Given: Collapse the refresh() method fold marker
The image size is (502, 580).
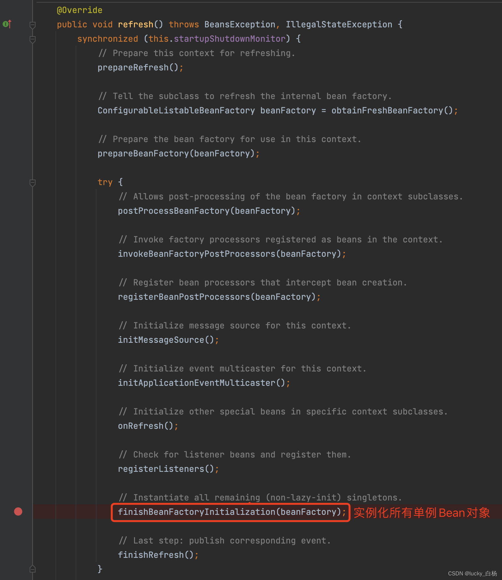Looking at the screenshot, I should click(x=32, y=25).
